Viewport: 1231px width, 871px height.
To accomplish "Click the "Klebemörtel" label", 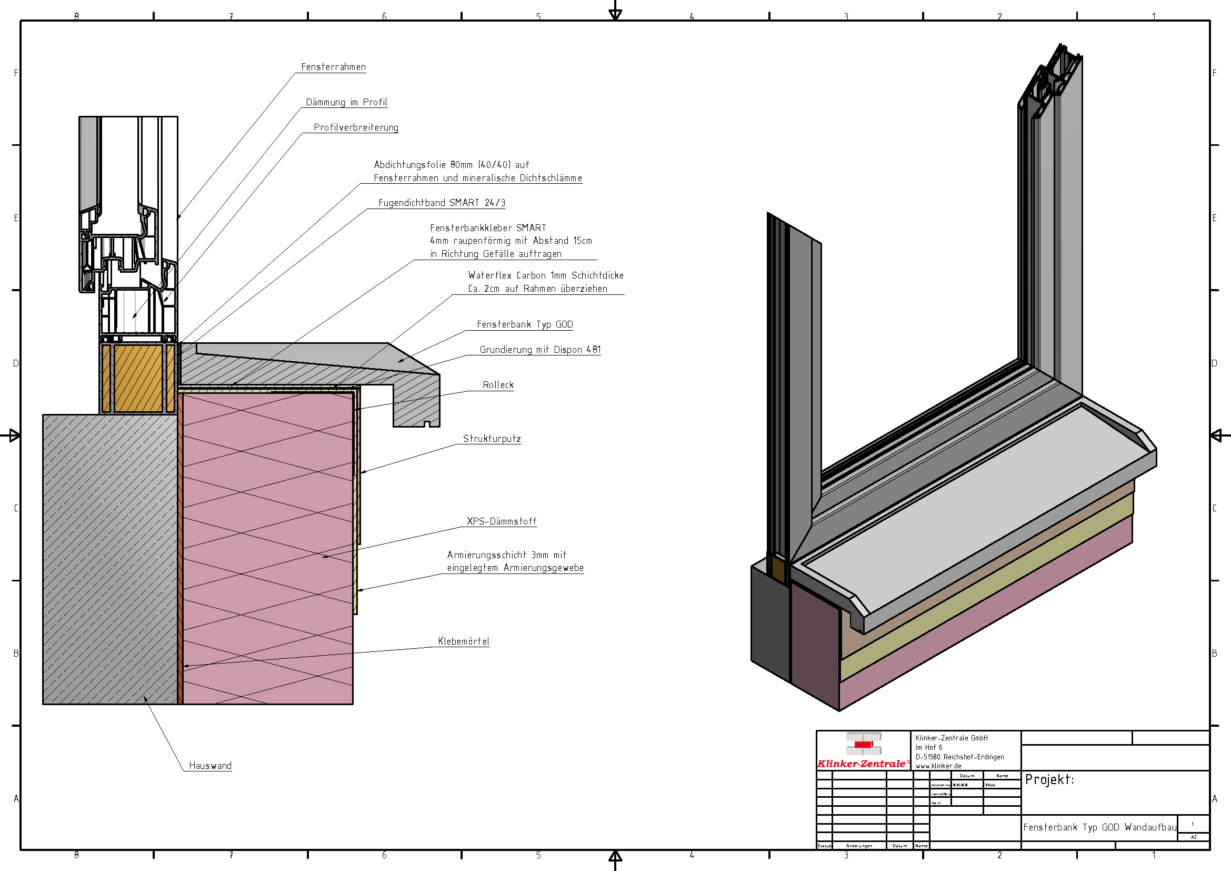I will click(464, 641).
